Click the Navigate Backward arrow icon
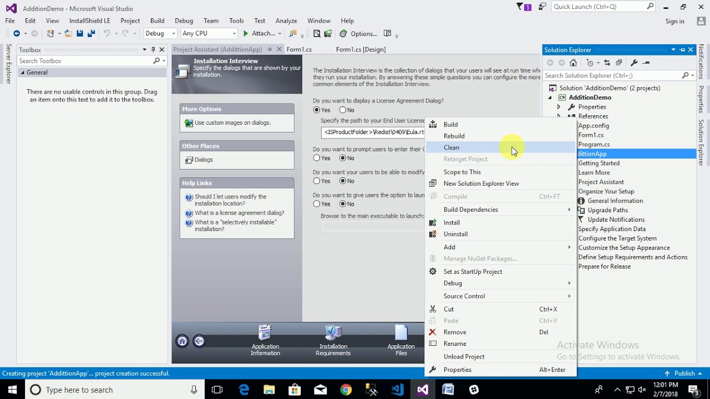Image resolution: width=710 pixels, height=399 pixels. (x=17, y=33)
